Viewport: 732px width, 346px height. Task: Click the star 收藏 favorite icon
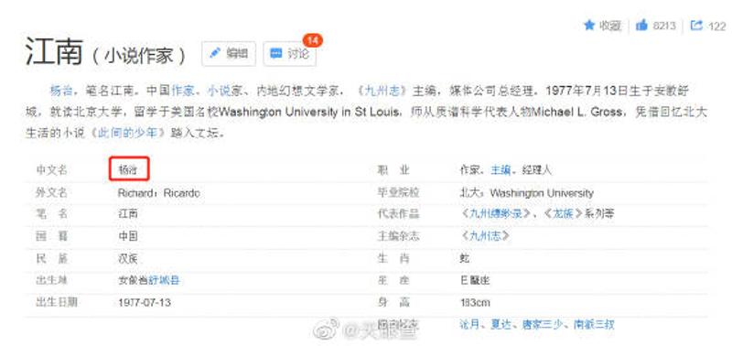(x=588, y=25)
